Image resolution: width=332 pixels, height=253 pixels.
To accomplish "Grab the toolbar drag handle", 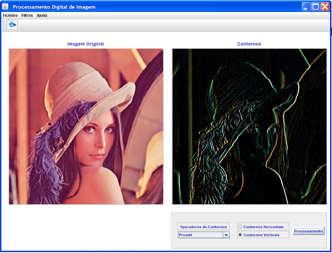I will [4, 25].
